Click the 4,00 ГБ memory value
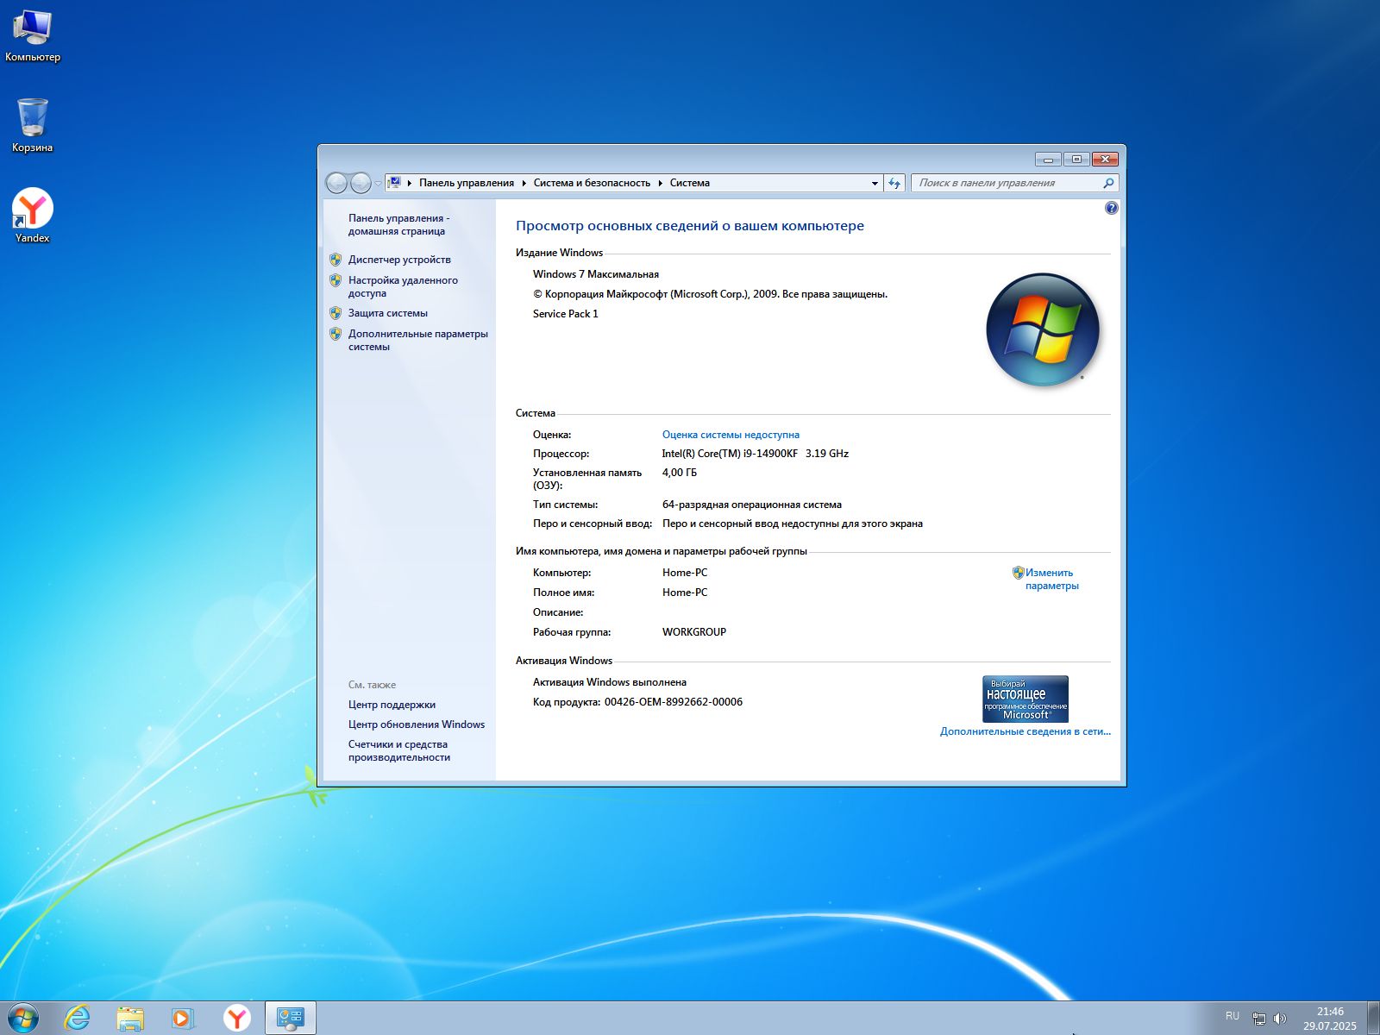This screenshot has height=1035, width=1380. (x=680, y=473)
